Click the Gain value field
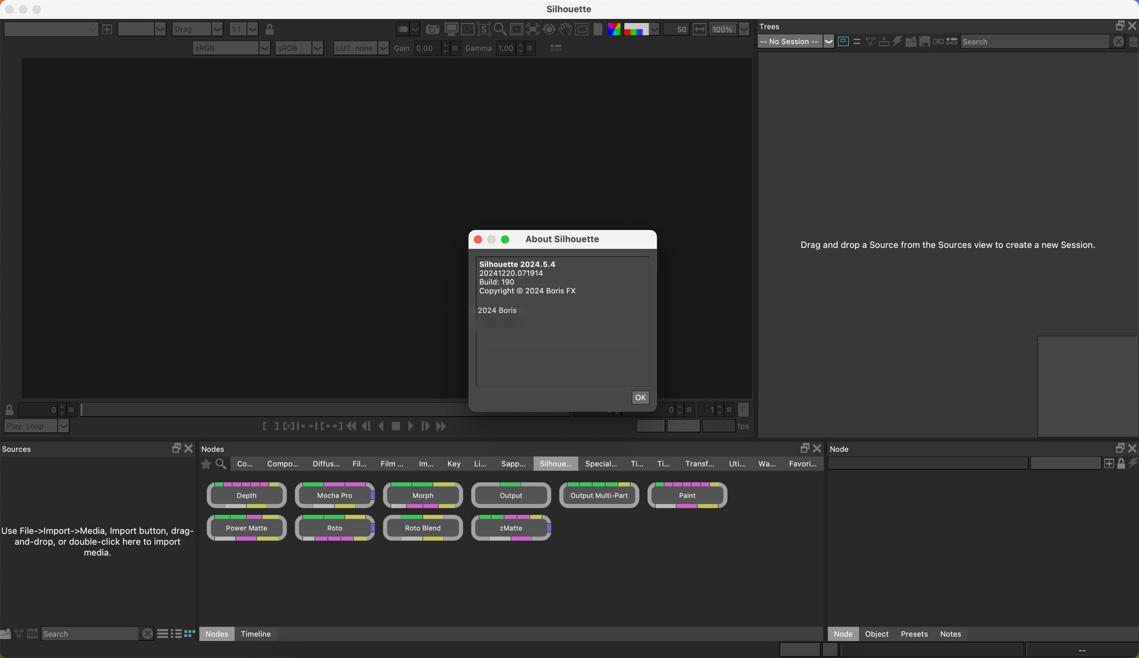Viewport: 1139px width, 658px height. [x=428, y=48]
